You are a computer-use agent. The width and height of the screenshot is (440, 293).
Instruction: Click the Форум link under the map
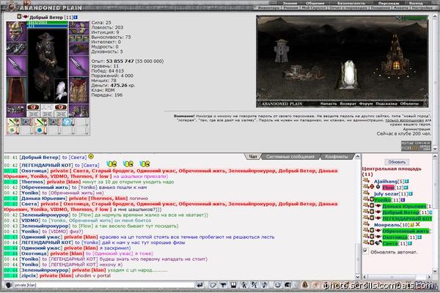tap(366, 103)
